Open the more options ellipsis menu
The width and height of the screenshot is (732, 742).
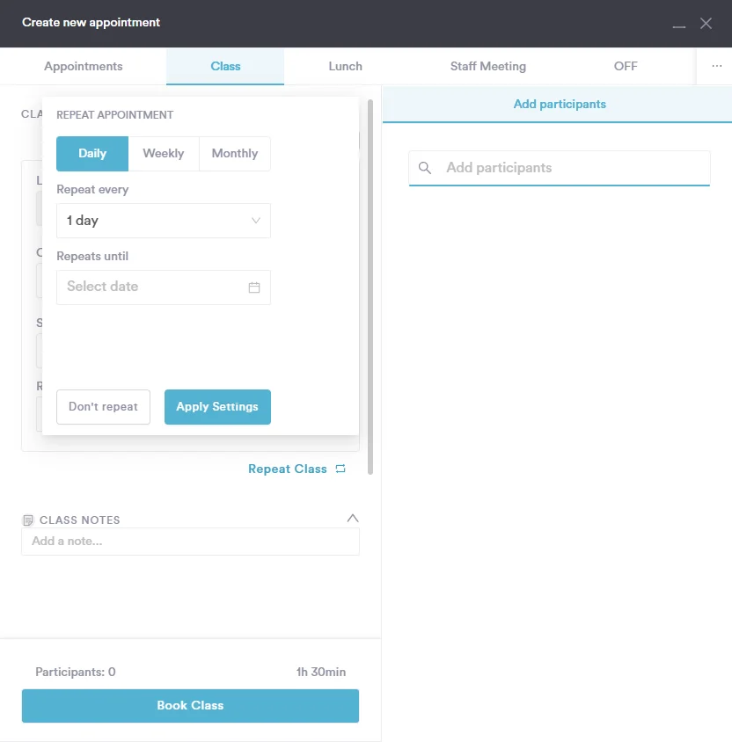[x=716, y=66]
